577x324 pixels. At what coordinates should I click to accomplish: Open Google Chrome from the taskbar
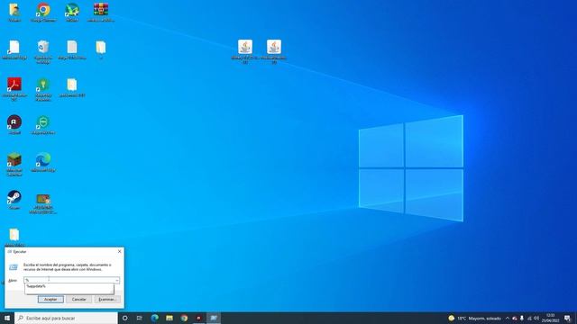[184, 318]
